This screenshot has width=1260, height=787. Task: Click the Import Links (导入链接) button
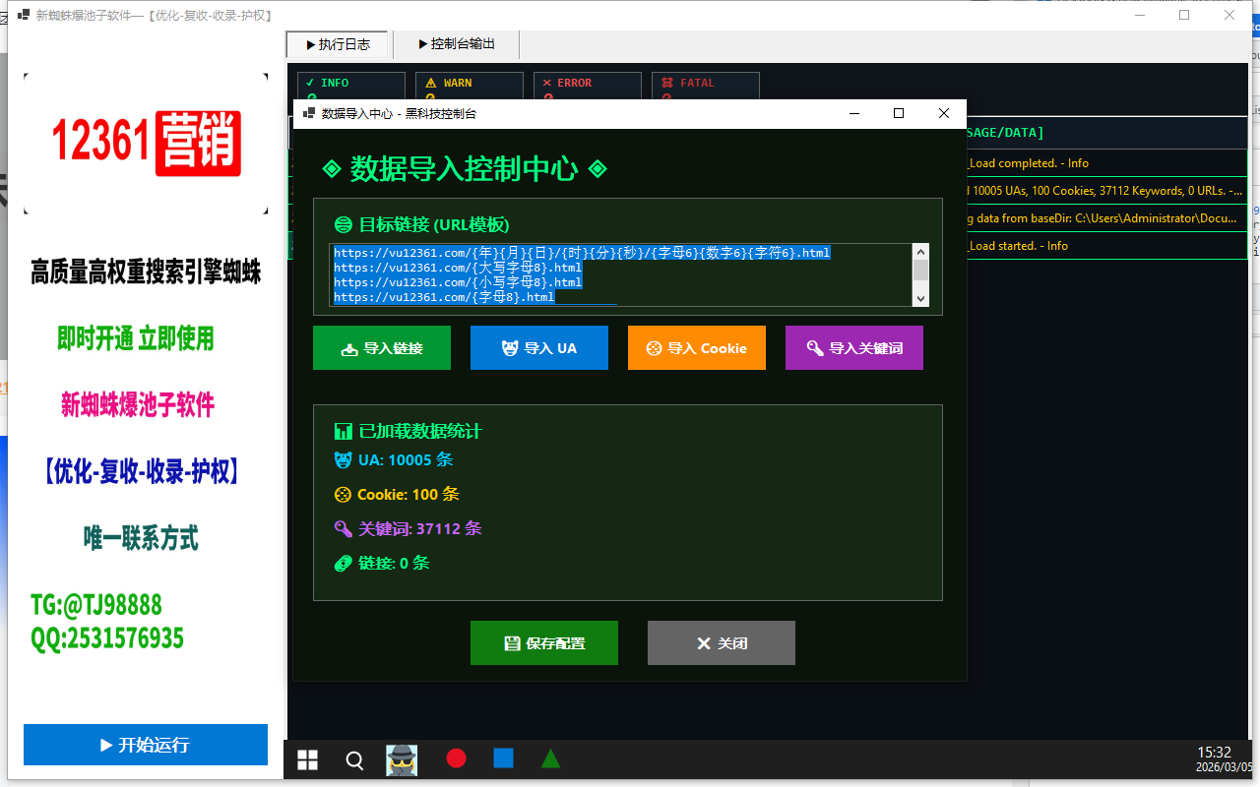coord(381,348)
